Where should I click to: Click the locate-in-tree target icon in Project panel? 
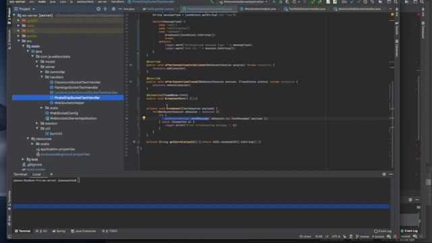[x=99, y=9]
